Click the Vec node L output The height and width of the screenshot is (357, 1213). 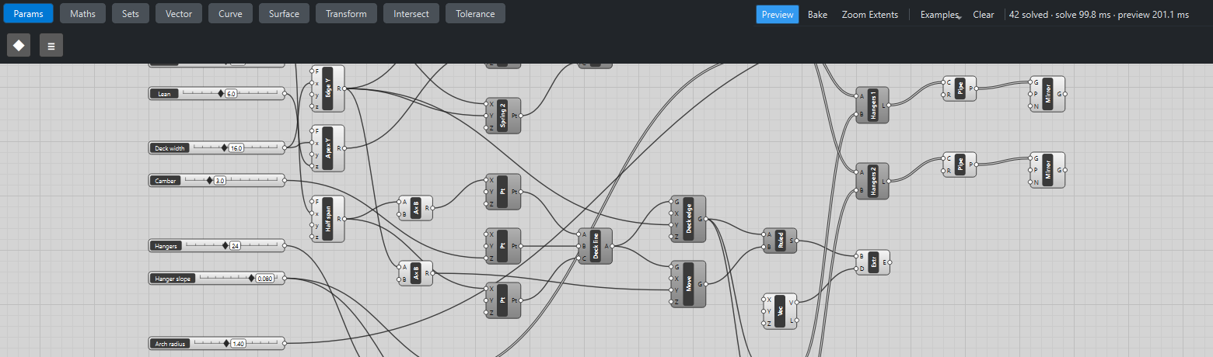click(x=796, y=320)
